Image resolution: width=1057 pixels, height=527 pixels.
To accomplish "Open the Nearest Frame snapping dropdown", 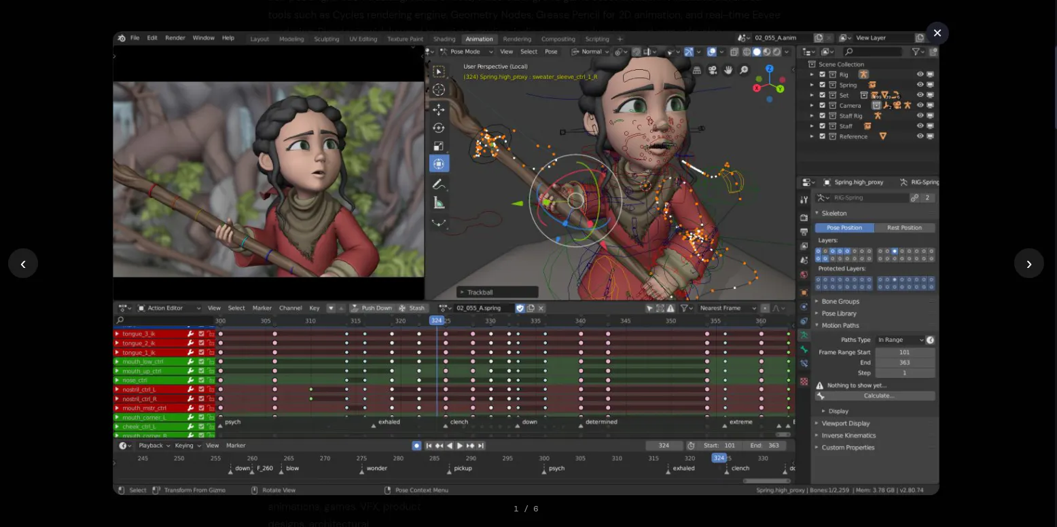I will tap(728, 308).
